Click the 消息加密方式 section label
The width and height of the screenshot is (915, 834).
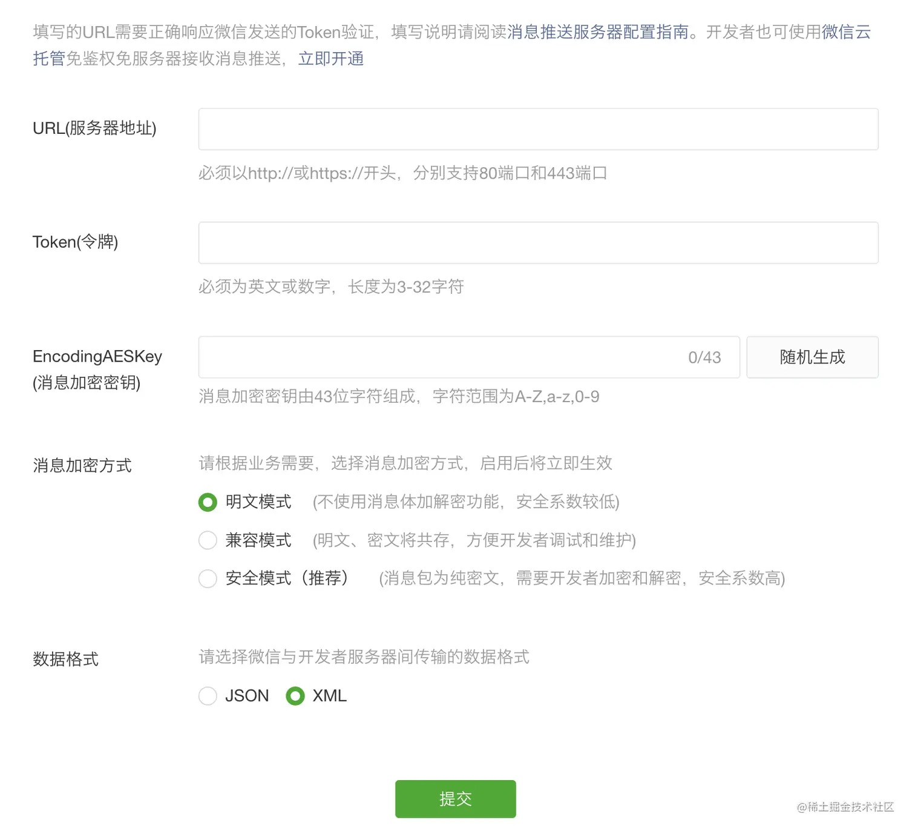tap(81, 465)
